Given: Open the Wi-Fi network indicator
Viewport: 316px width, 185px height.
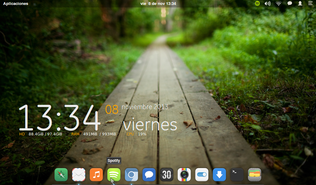Looking at the screenshot, I should click(x=279, y=3).
